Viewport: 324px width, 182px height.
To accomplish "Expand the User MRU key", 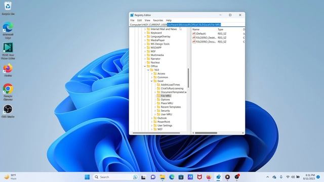I will click(155, 114).
